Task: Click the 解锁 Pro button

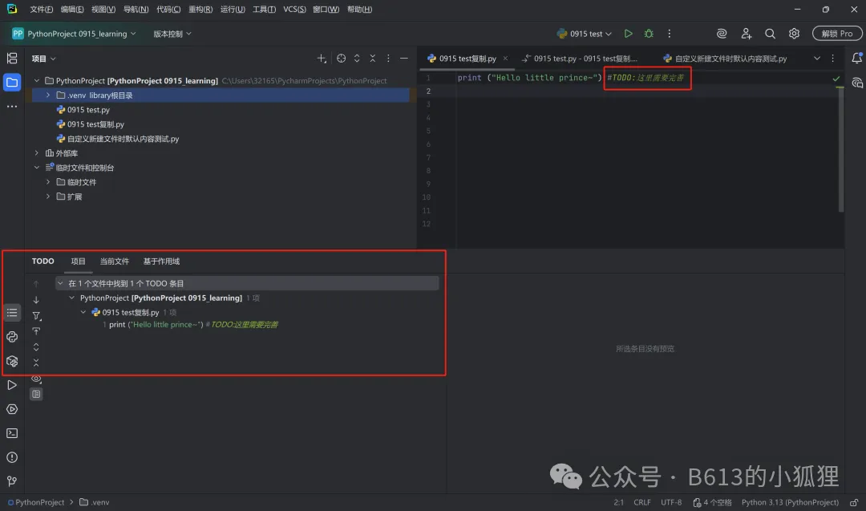Action: (836, 34)
